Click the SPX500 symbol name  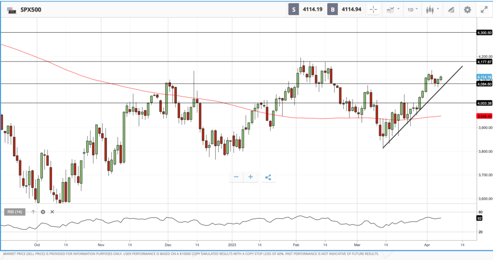[31, 9]
